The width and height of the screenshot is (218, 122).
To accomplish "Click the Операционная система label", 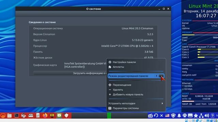I will (48, 28).
